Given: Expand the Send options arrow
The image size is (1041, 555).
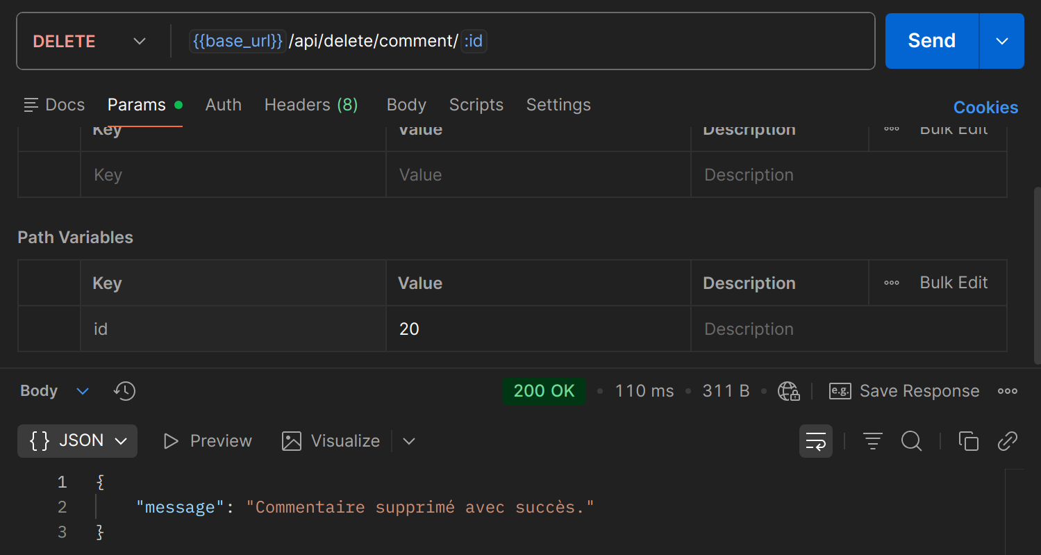Looking at the screenshot, I should click(1001, 41).
